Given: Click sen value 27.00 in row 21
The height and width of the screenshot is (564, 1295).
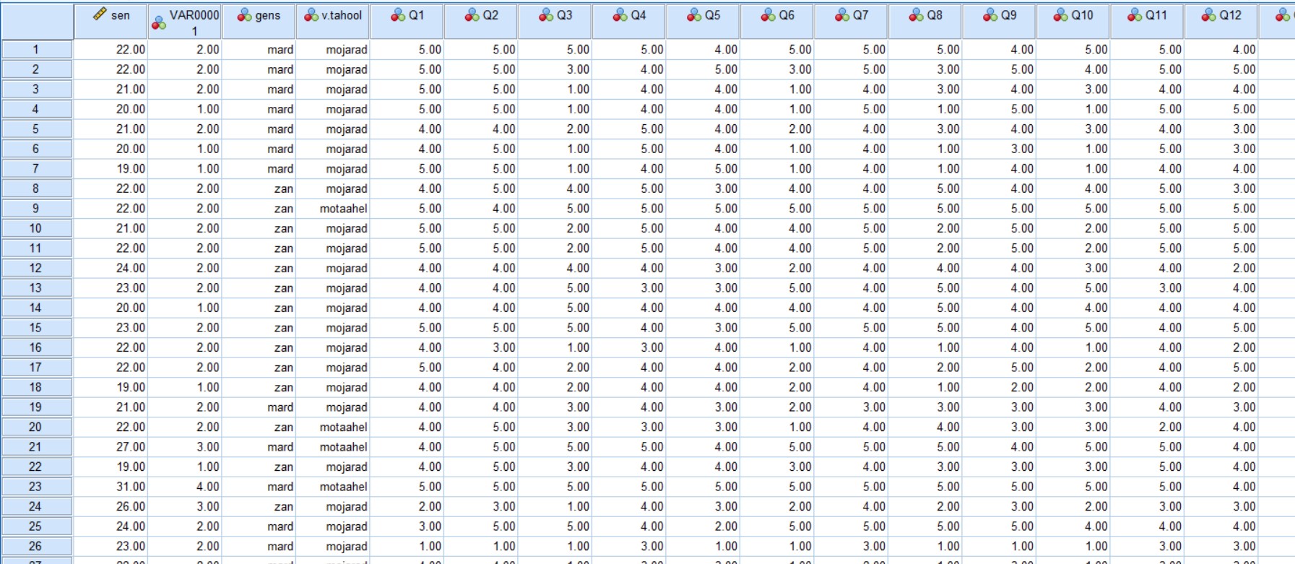Looking at the screenshot, I should pyautogui.click(x=131, y=447).
